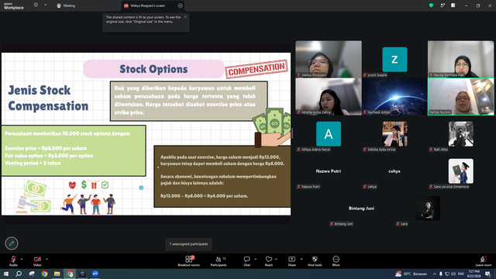Click the meeting info icon
The height and width of the screenshot is (279, 496).
pyautogui.click(x=36, y=5)
